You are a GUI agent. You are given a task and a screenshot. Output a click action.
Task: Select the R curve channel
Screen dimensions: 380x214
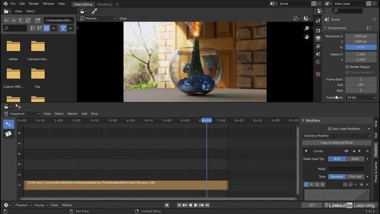tap(311, 185)
